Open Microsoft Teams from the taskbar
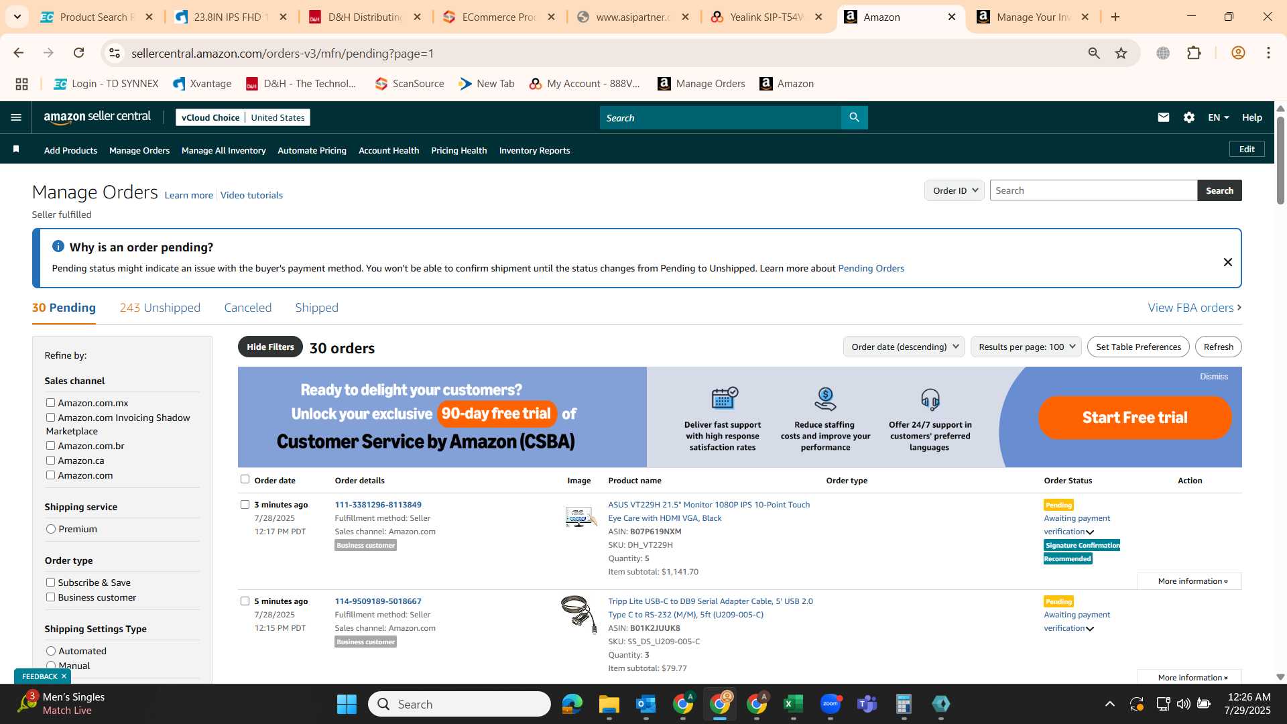Image resolution: width=1287 pixels, height=724 pixels. coord(867,704)
